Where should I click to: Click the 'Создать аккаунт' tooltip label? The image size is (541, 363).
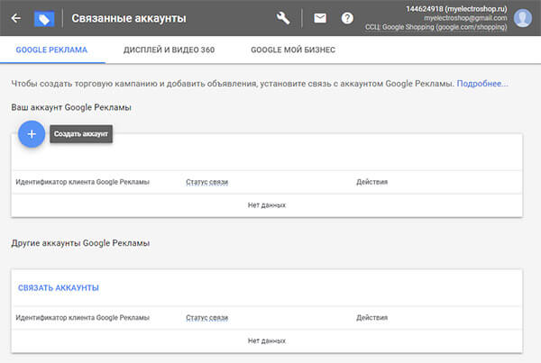click(x=81, y=134)
